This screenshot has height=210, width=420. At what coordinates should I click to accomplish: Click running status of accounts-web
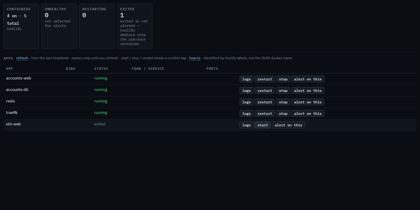(101, 78)
